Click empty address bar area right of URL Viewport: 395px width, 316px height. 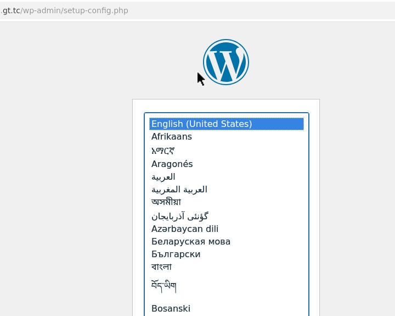tap(263, 10)
